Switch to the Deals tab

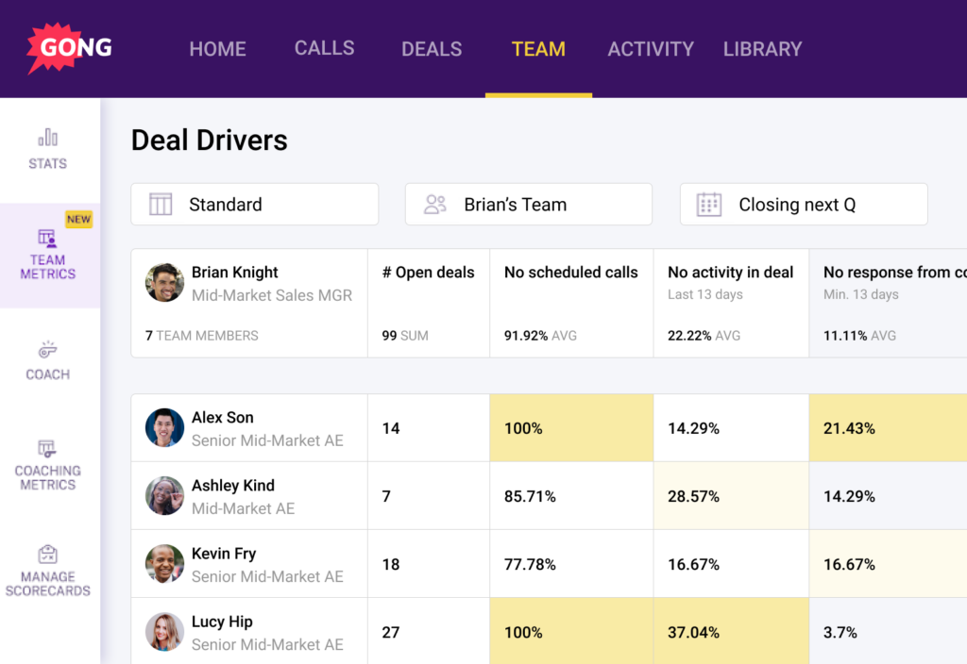(432, 49)
